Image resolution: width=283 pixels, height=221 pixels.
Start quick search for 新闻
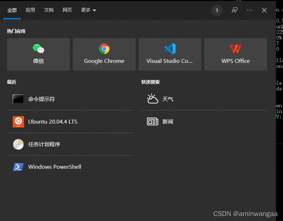tap(204, 121)
